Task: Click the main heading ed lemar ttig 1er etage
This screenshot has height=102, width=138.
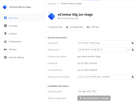Action: [x=75, y=14]
